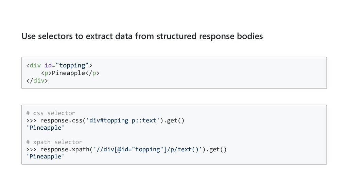Click the 'div#topping p::text' selector string

(x=122, y=121)
